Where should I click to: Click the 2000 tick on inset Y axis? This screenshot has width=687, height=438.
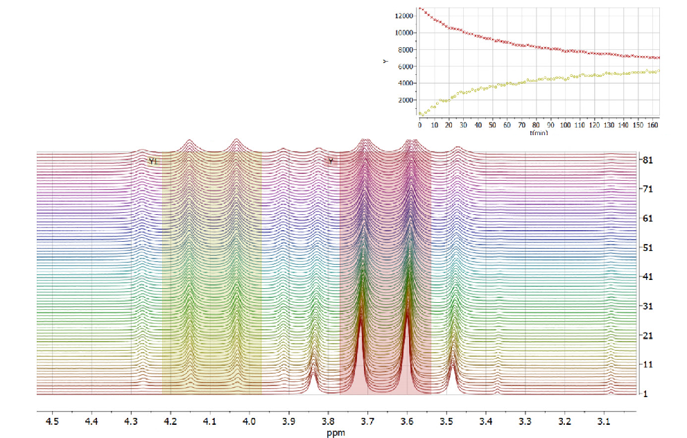(406, 100)
